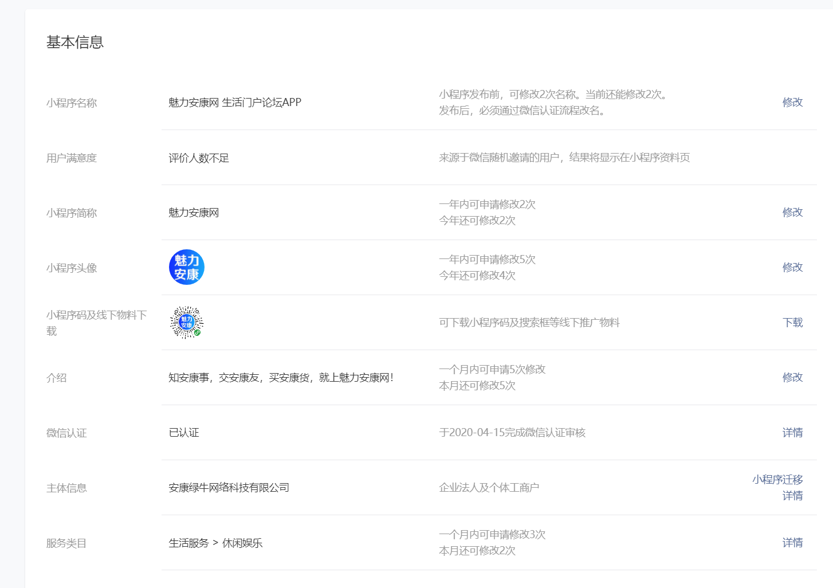Screen dimensions: 833x588
Task: Click the 魅力安康网 short name value
Action: click(x=194, y=213)
